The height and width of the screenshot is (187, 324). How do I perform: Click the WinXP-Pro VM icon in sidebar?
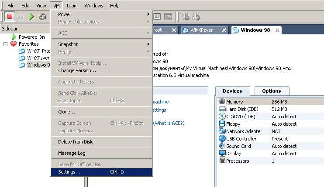(22, 50)
